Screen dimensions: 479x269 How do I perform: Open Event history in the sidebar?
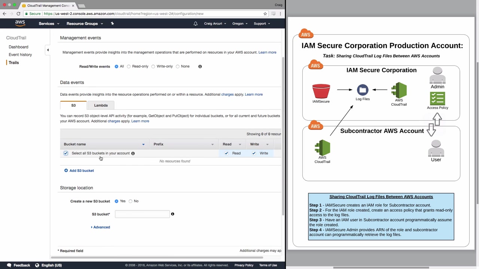click(x=20, y=55)
